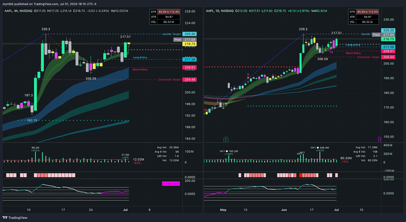Click the 204.44 downside price label on 4h chart
Screen dimensions: 406x222
click(189, 80)
